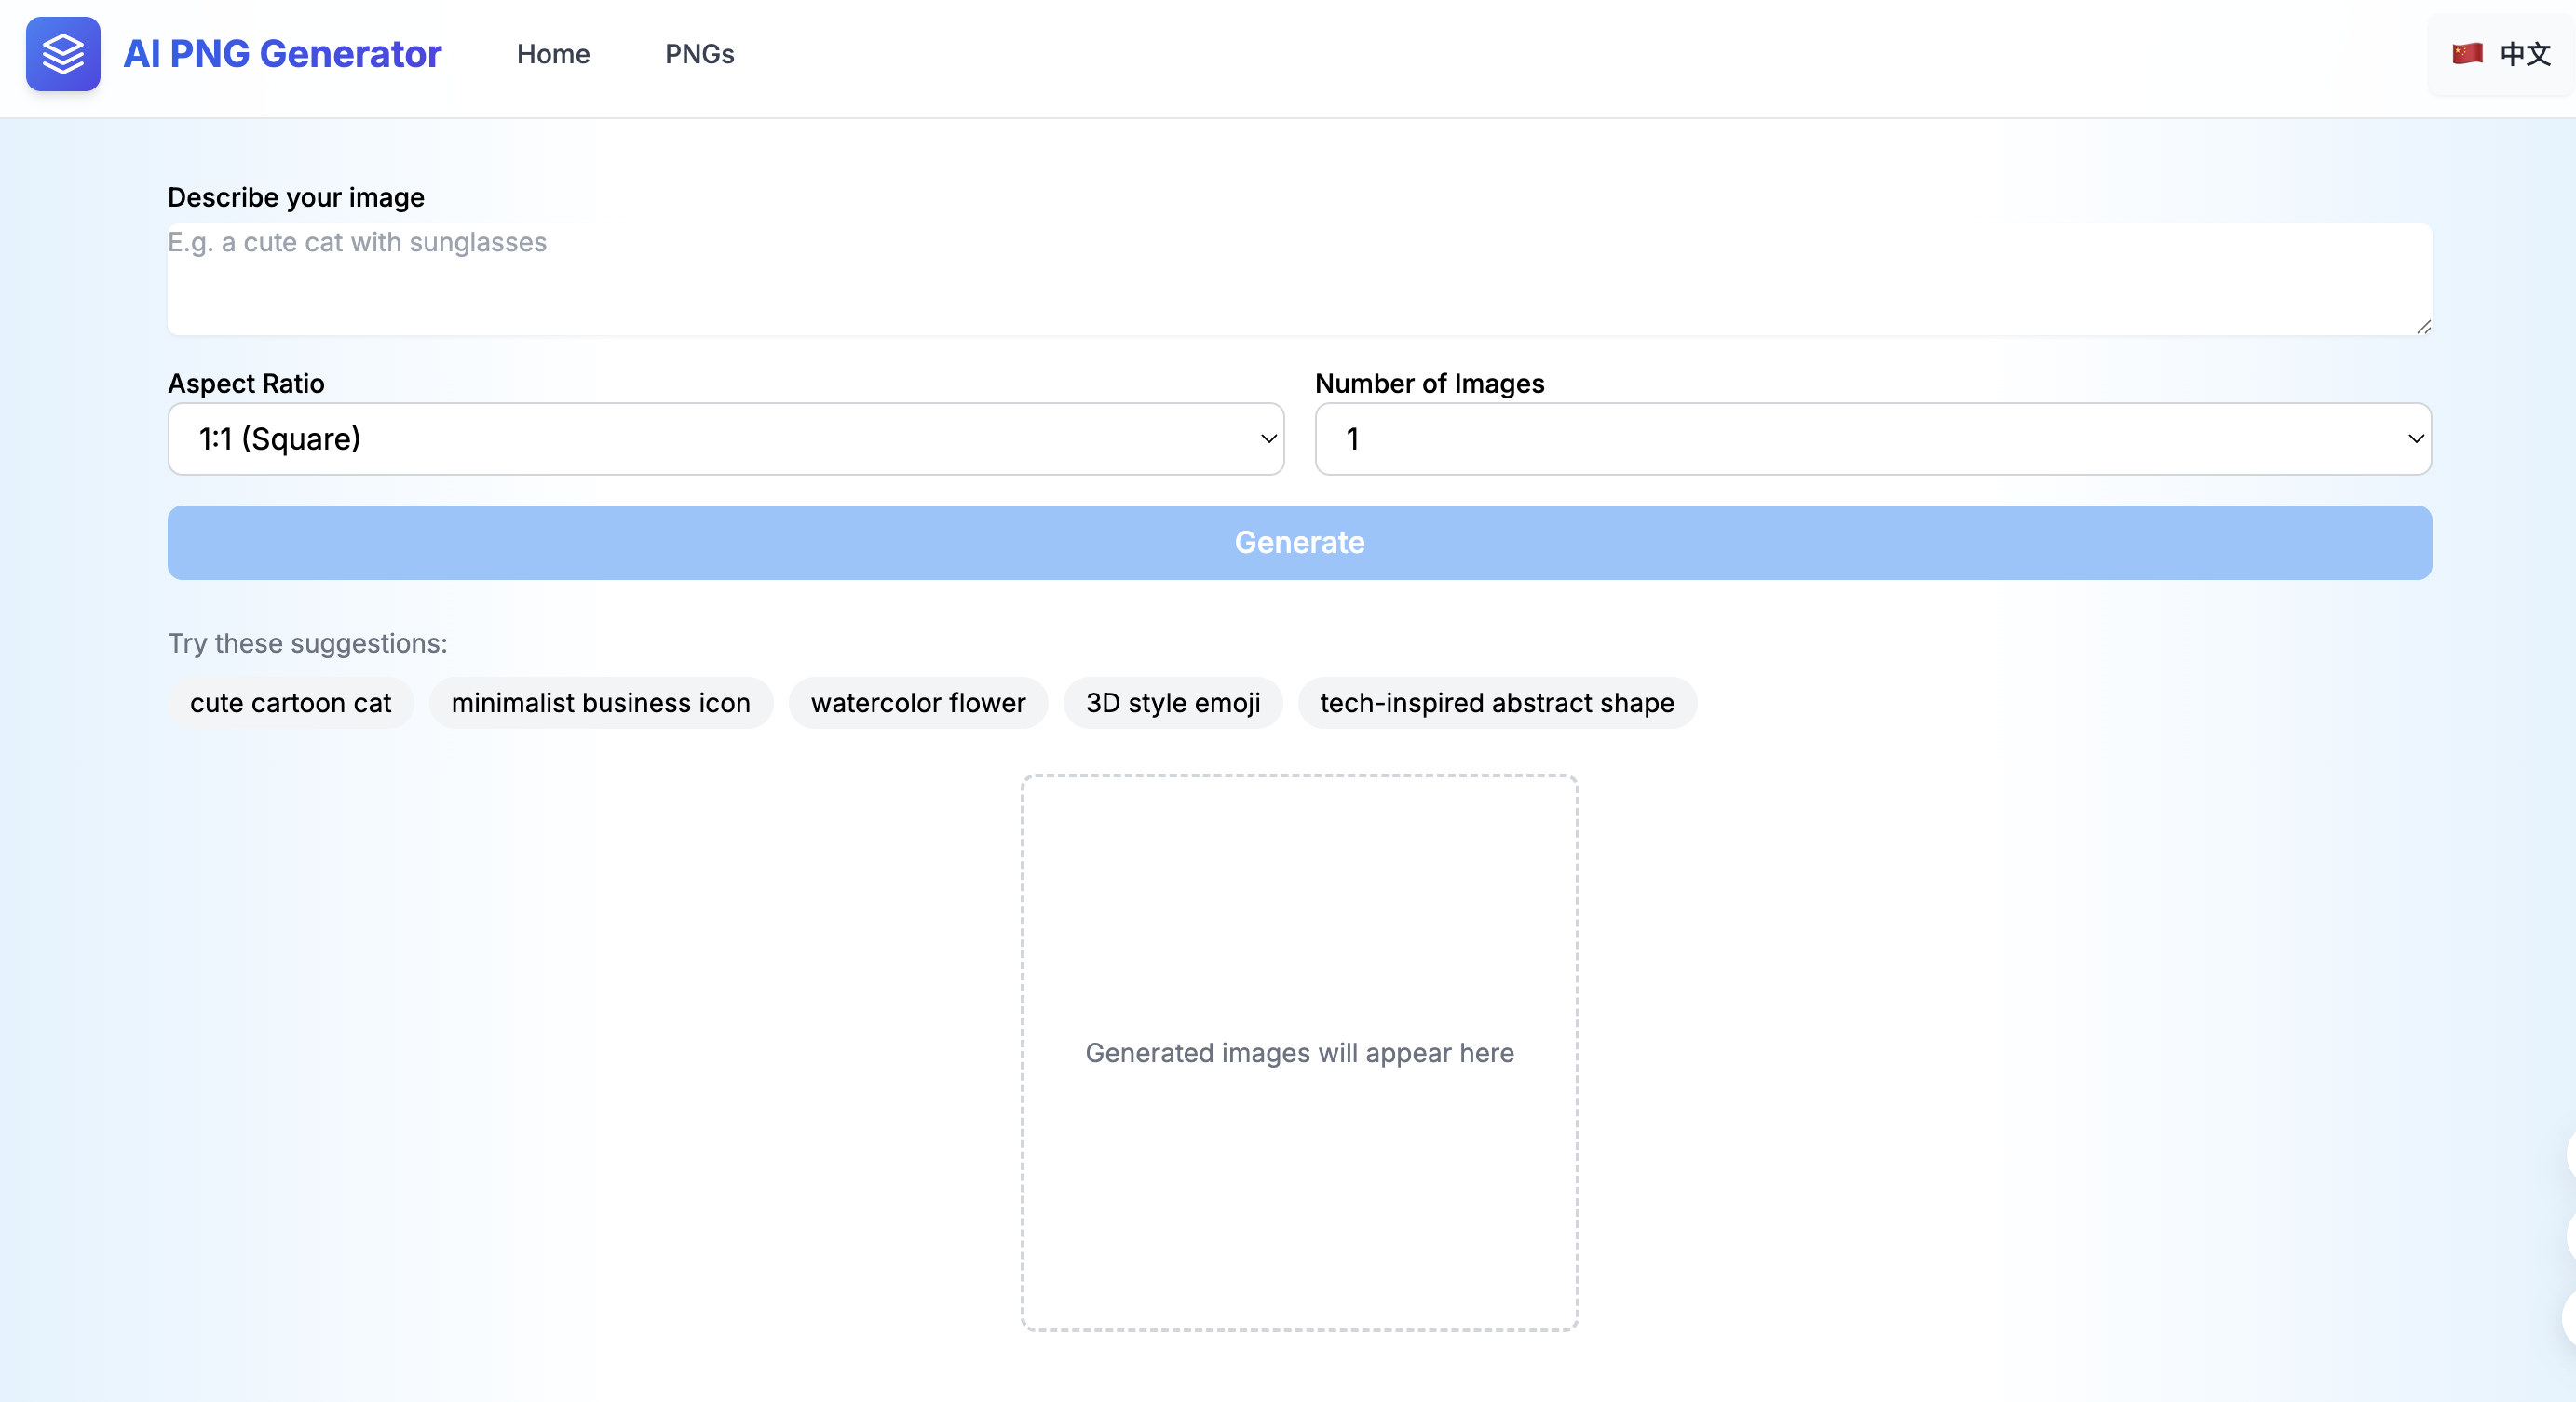
Task: Choose the 'minimalist business icon' suggestion
Action: tap(600, 703)
